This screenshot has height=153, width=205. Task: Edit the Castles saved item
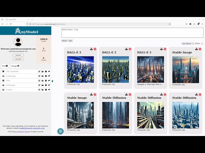39,90
